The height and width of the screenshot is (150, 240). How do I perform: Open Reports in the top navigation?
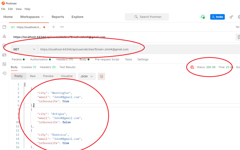click(58, 17)
